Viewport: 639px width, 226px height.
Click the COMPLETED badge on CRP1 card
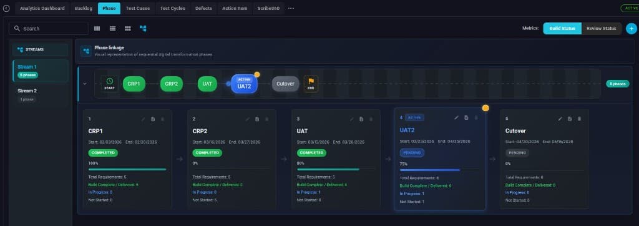tap(103, 152)
